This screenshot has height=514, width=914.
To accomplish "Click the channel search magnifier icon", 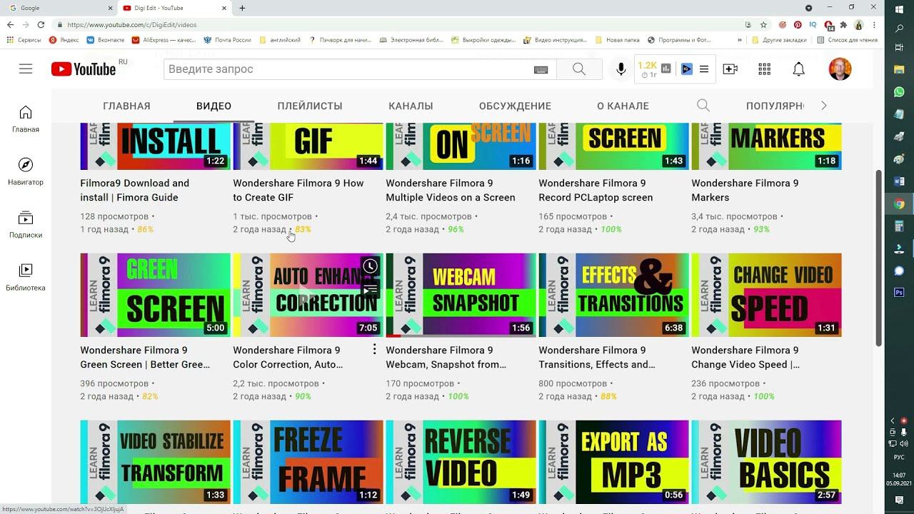I will pos(703,106).
